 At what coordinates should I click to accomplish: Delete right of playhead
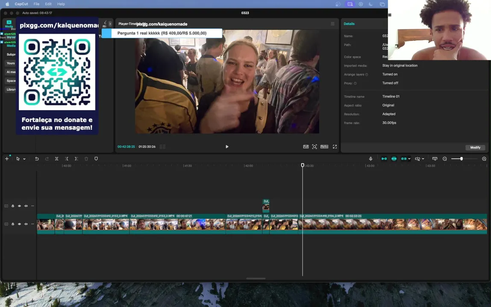tap(76, 159)
